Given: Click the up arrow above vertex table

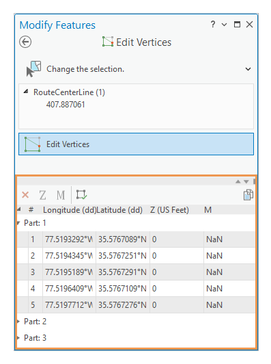Looking at the screenshot, I should (238, 181).
